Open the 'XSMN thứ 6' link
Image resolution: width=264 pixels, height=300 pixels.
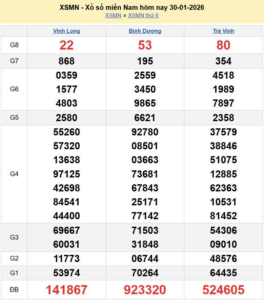(143, 15)
